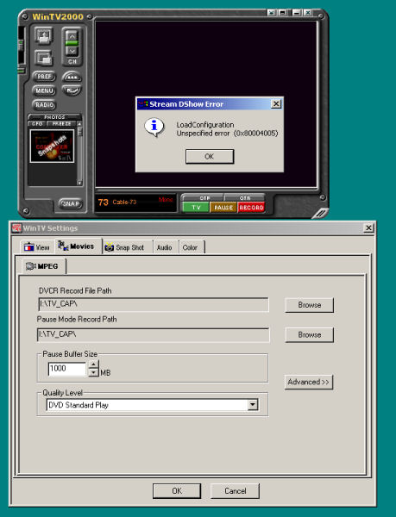Adjust the volume slider on WinTV left edge

coord(21,45)
